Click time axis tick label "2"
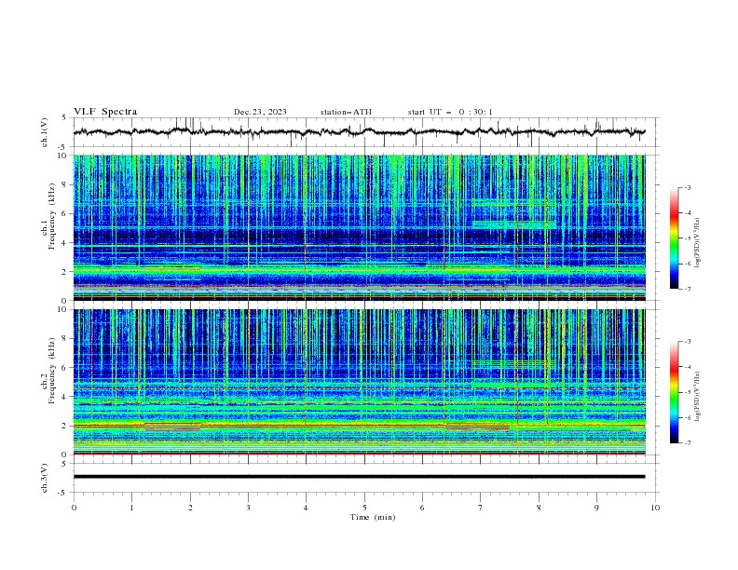 click(x=190, y=508)
